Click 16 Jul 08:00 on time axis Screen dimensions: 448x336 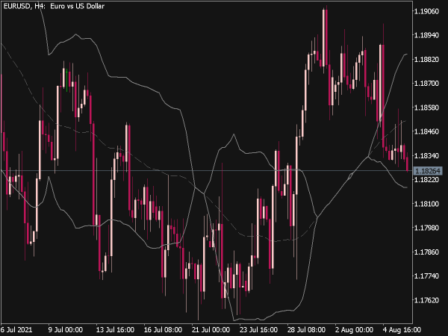pyautogui.click(x=163, y=330)
